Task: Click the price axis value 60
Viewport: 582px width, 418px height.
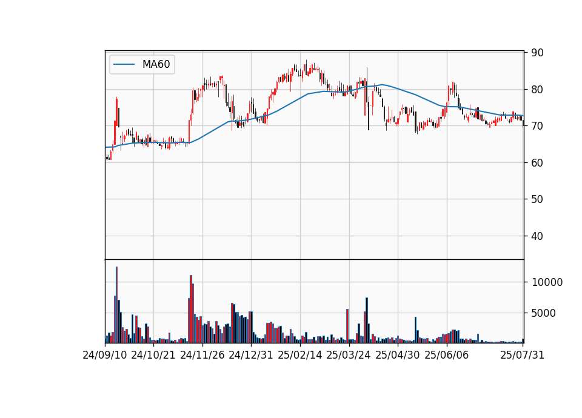Action: [x=537, y=162]
